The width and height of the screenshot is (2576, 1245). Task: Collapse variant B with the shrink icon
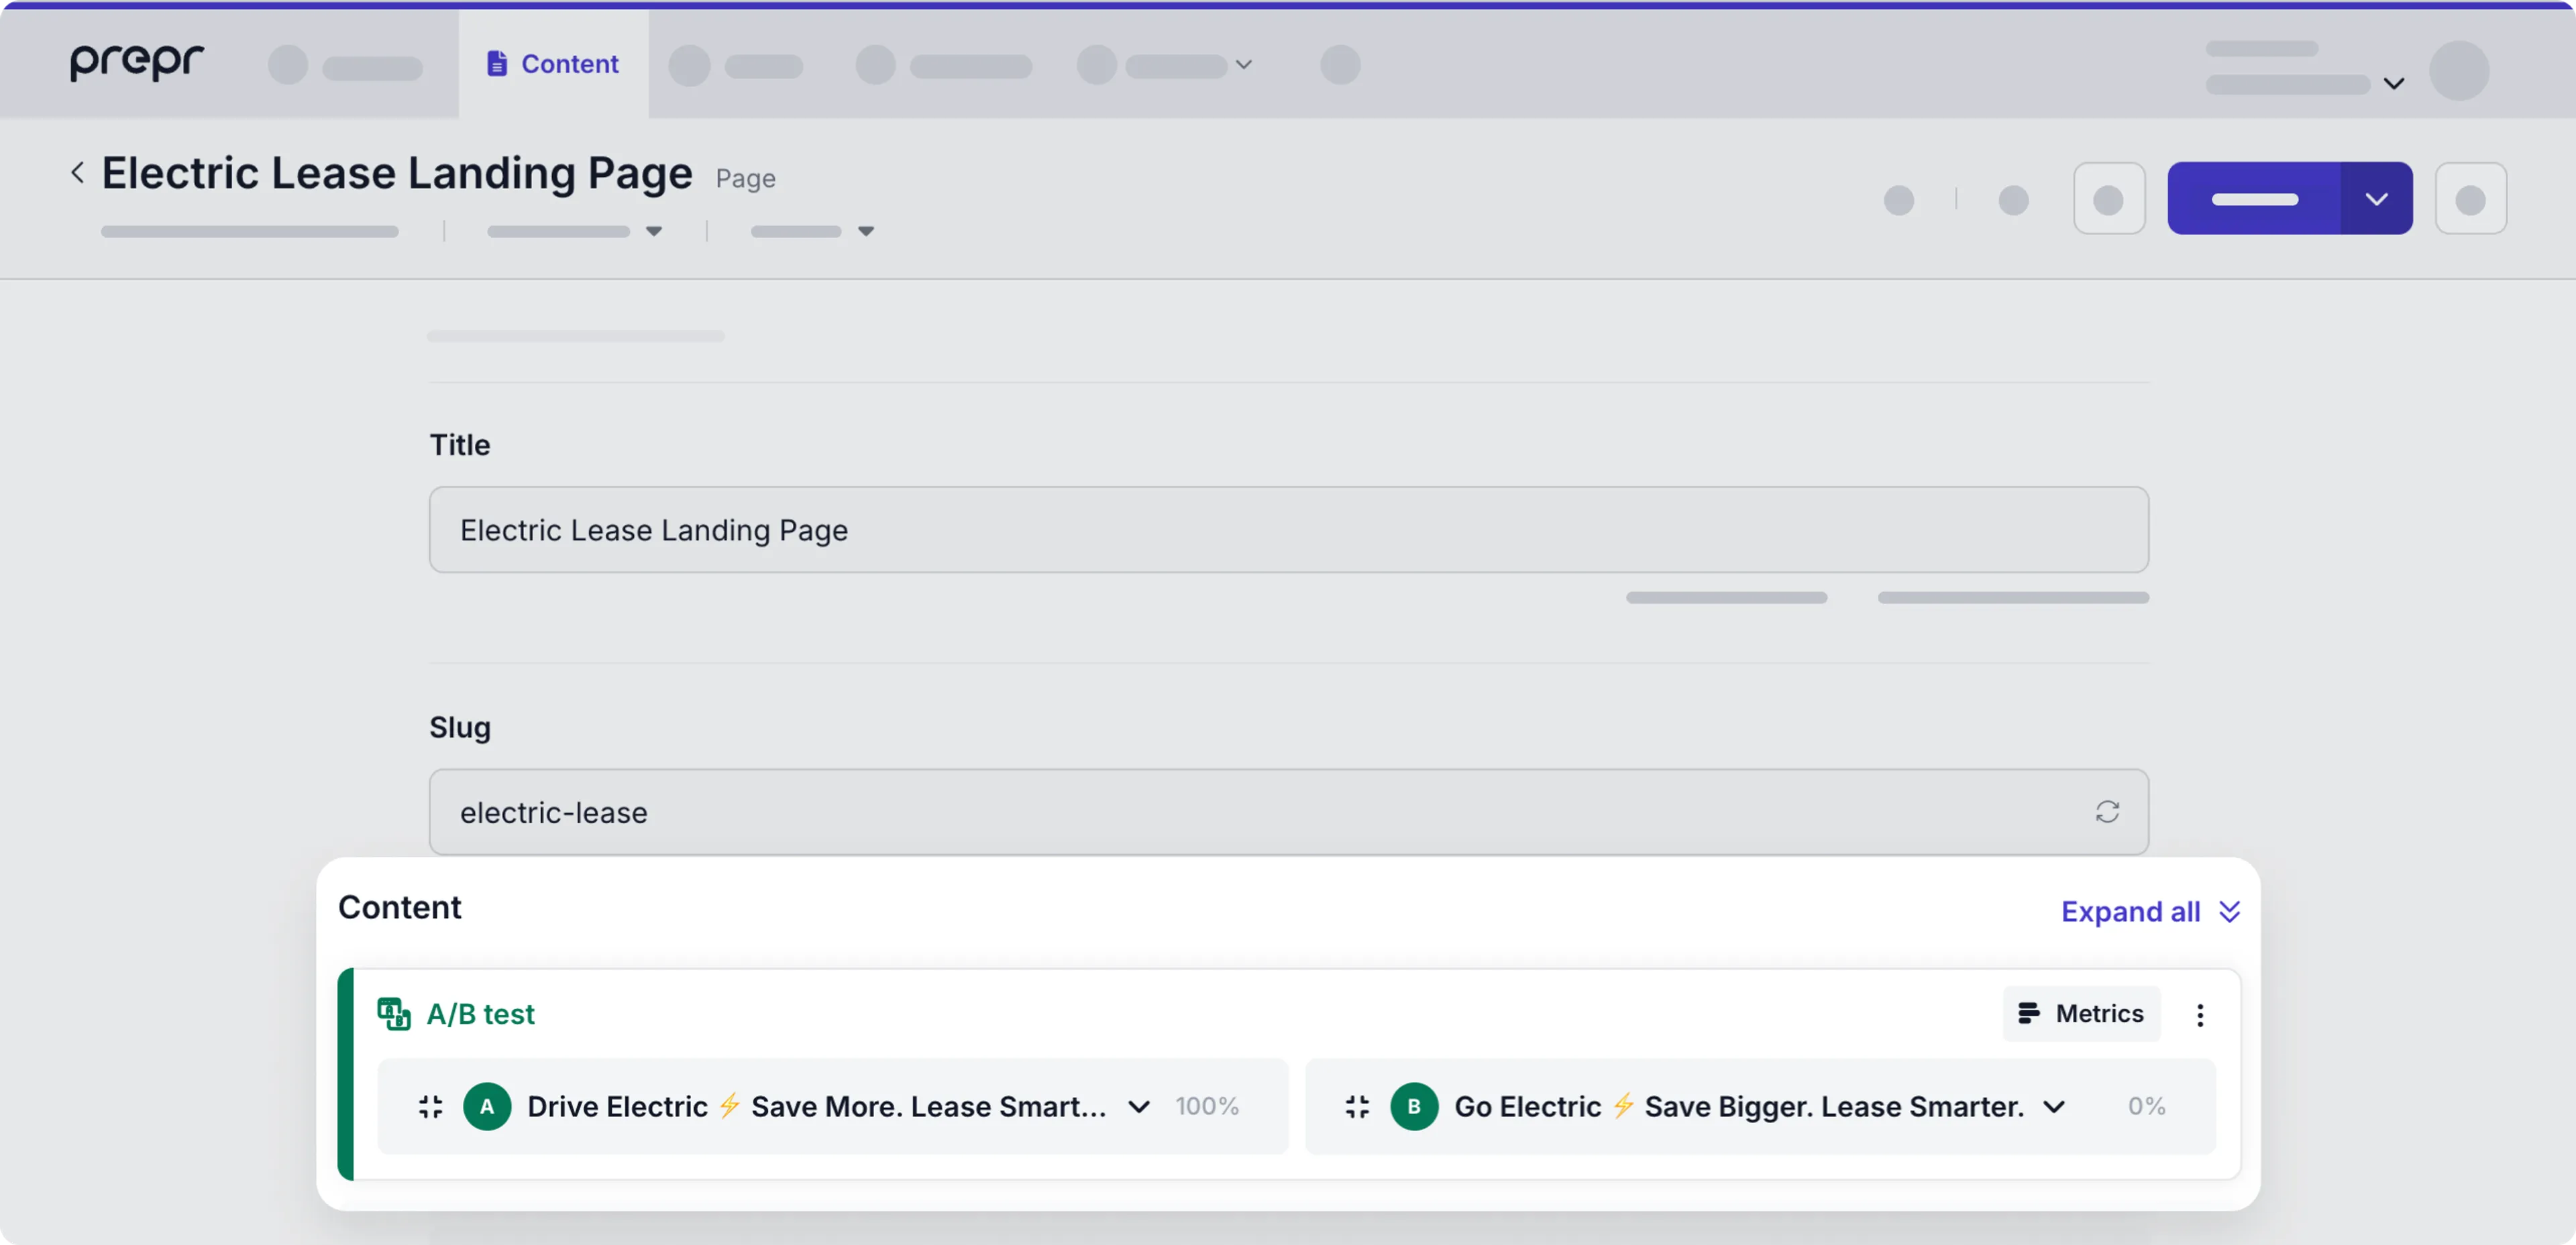(x=1357, y=1106)
